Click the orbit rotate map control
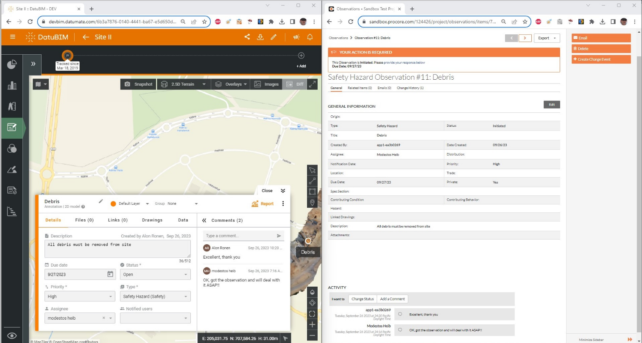This screenshot has width=642, height=343. [312, 303]
